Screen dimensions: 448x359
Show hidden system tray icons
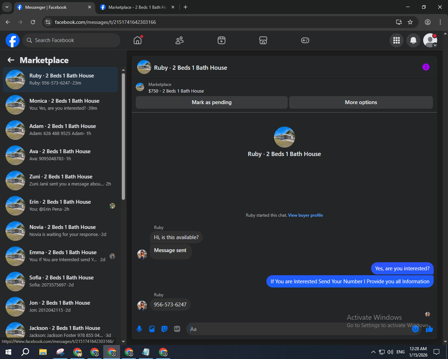(373, 352)
